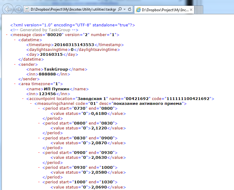
Task: Click the value 2,0580
Action: (x=99, y=172)
